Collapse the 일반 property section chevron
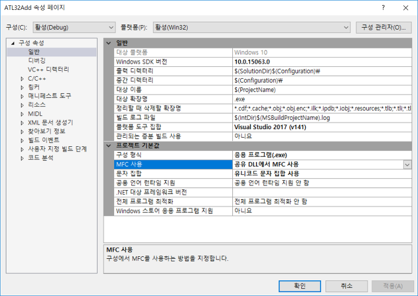The image size is (418, 296). (x=109, y=43)
